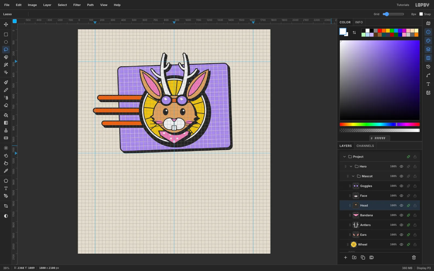Screen dimensions: 434x271
Task: Select the Move tool
Action: point(6,24)
